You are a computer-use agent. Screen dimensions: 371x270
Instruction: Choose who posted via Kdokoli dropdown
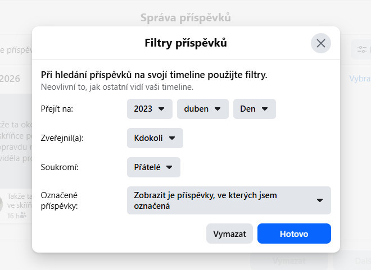coord(155,138)
